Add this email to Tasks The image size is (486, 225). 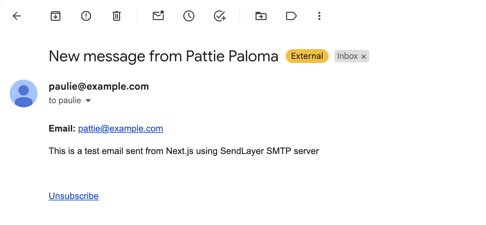coord(219,16)
